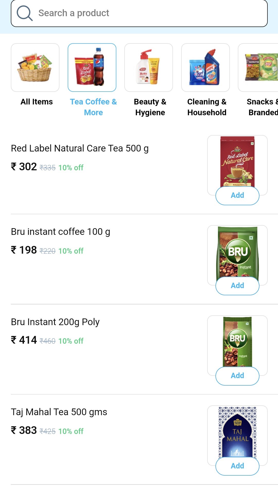The width and height of the screenshot is (278, 489).
Task: Open the Cleaning & Household category icon
Action: [x=205, y=67]
